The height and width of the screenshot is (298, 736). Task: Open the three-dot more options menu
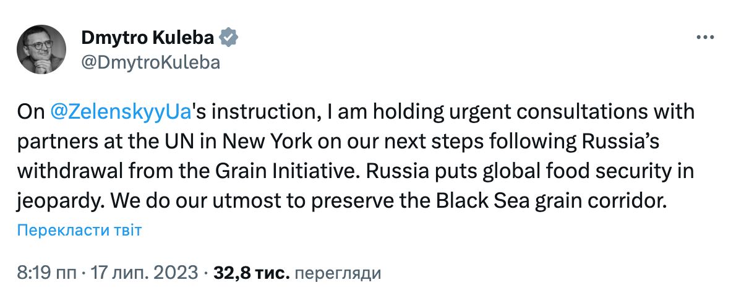(x=706, y=38)
